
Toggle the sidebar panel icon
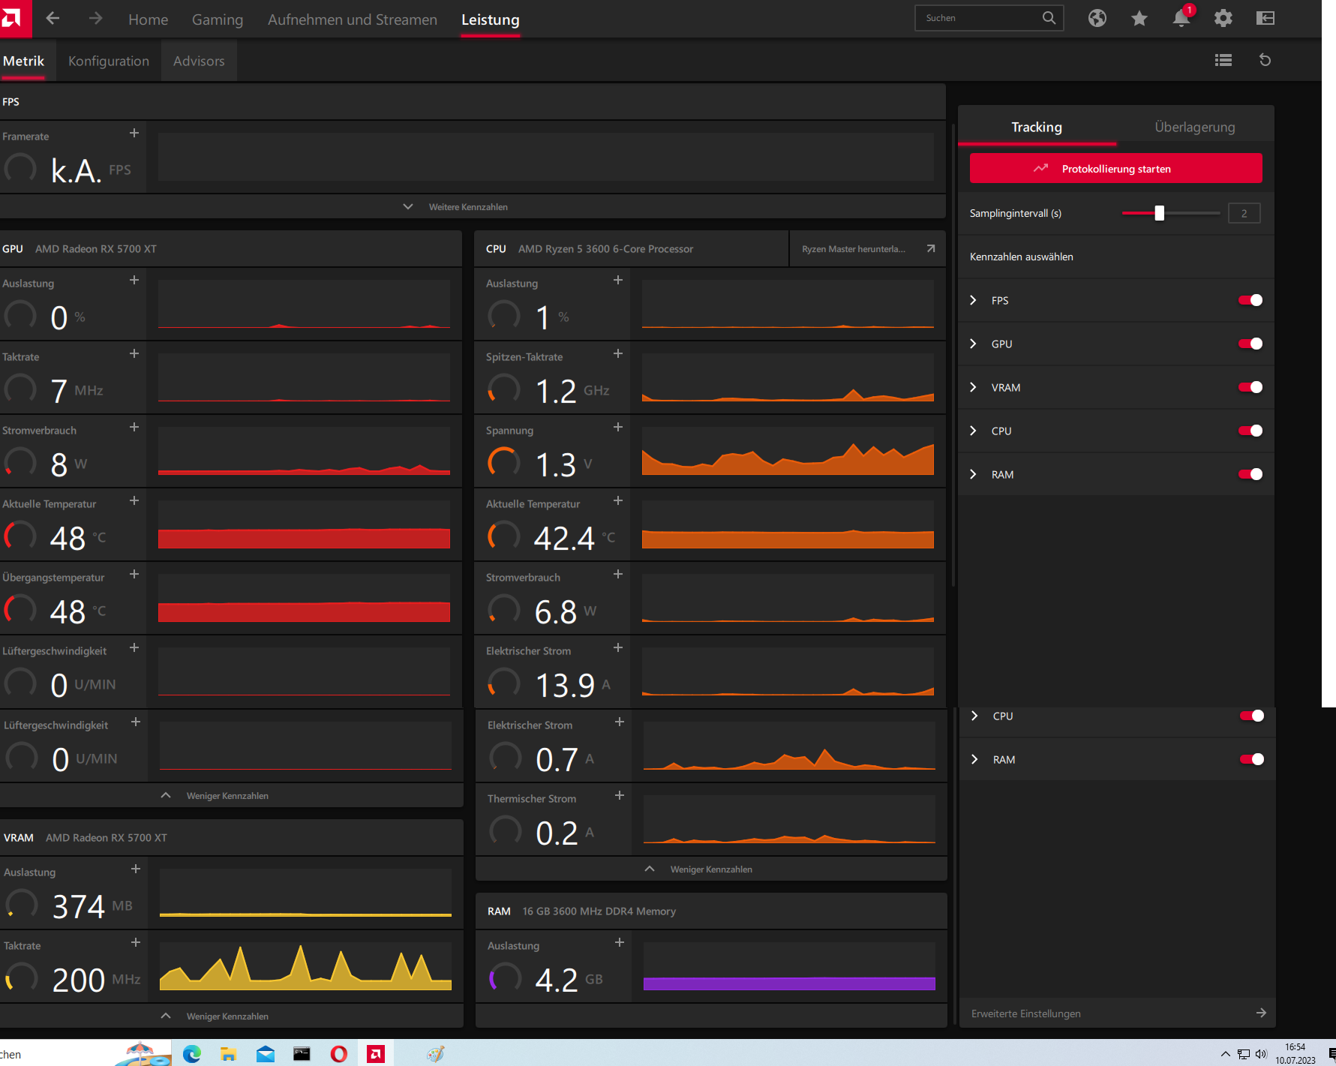click(x=1265, y=18)
